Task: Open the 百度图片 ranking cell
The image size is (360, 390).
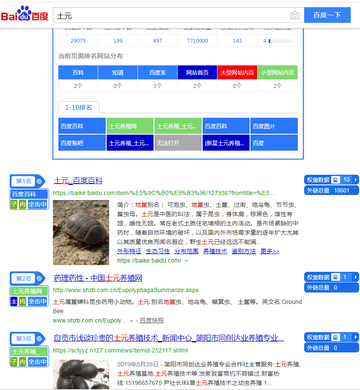Action: 274,126
